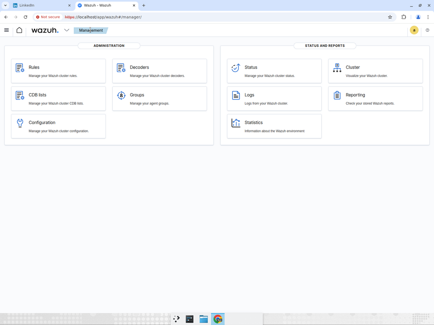Click 'Information about the Wazuh environment' text
The height and width of the screenshot is (325, 434).
(x=275, y=131)
